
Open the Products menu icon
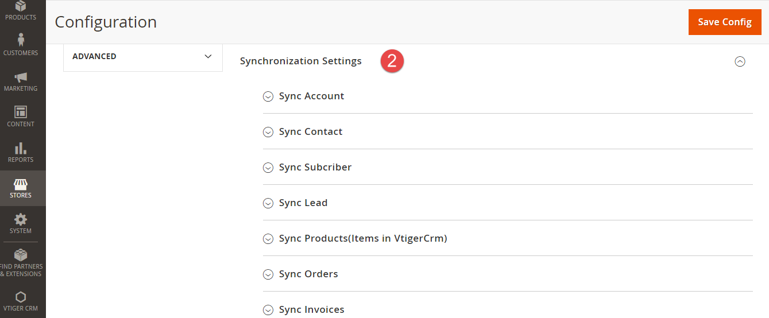point(21,6)
